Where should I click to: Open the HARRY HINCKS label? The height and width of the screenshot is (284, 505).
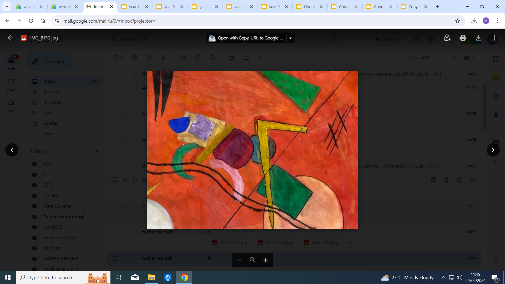[60, 259]
